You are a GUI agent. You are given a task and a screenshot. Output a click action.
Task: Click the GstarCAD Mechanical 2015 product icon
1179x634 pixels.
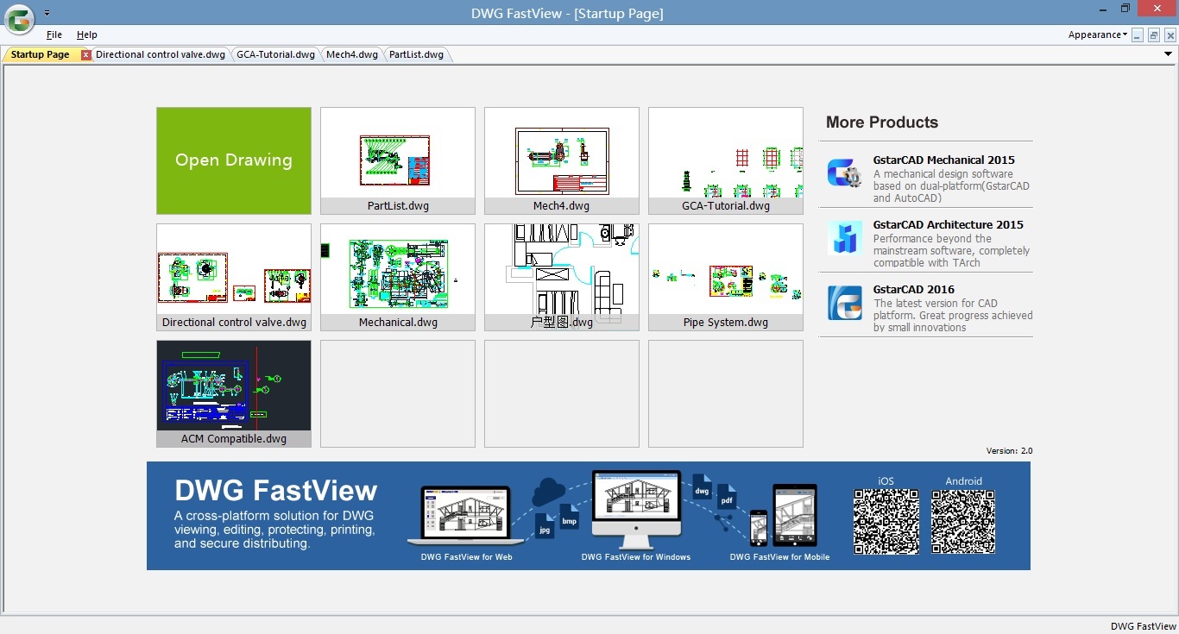845,173
